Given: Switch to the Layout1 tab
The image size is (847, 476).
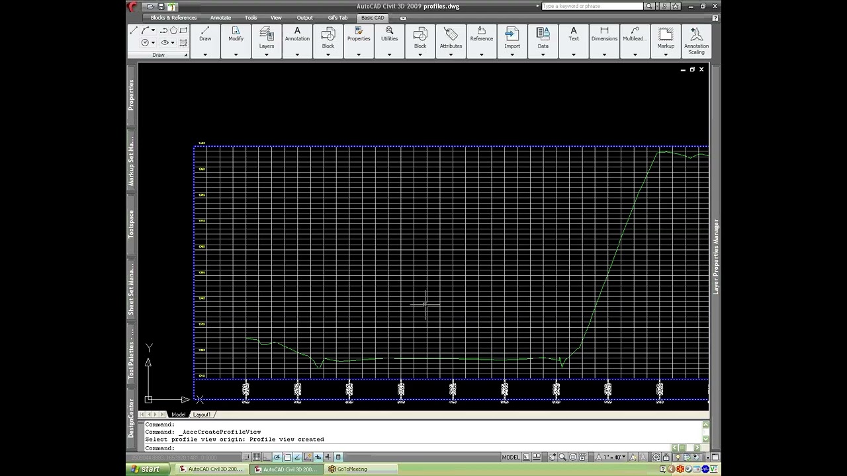Looking at the screenshot, I should [202, 415].
